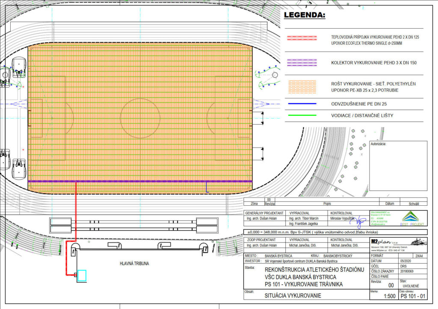The image size is (438, 309).
Task: Click the green guide rail legend line
Action: tap(300, 115)
